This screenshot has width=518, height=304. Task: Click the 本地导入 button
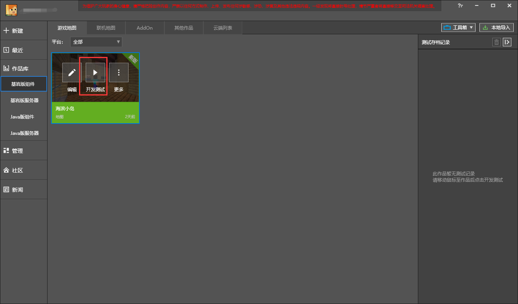pos(497,27)
